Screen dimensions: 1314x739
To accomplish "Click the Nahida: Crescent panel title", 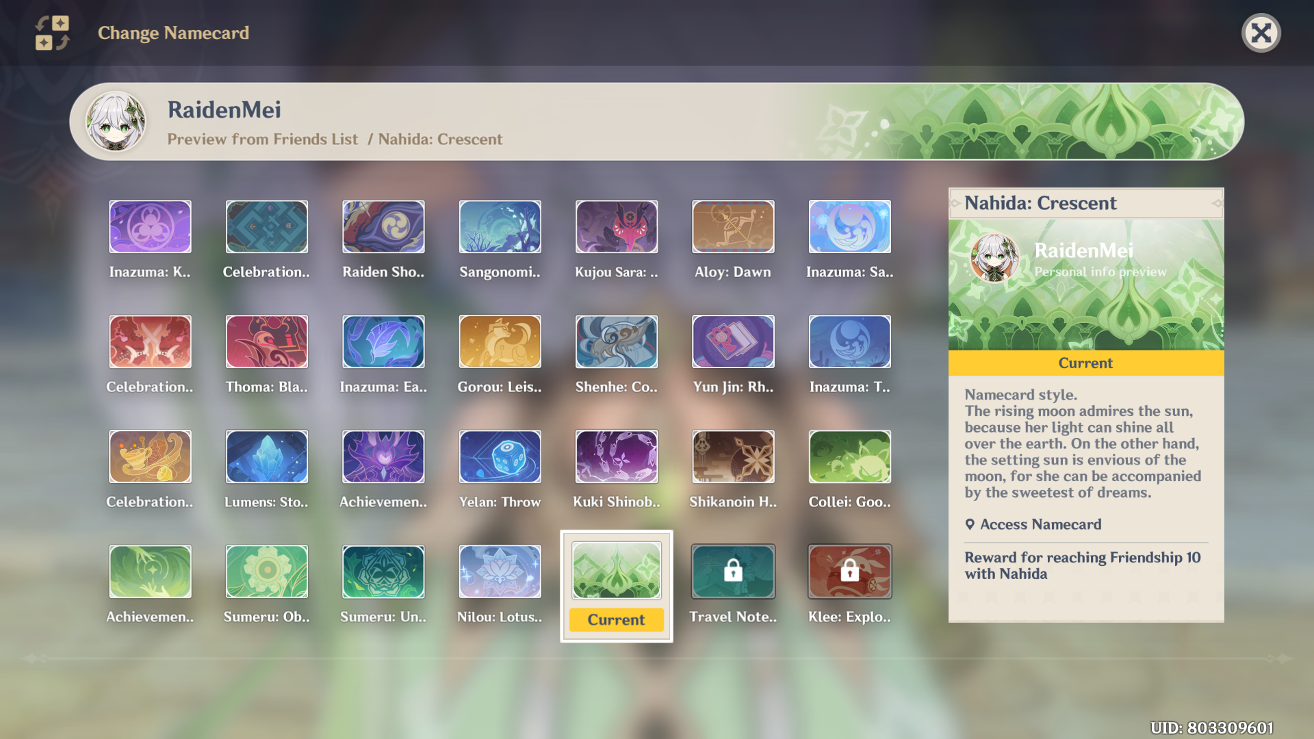I will (x=1040, y=203).
